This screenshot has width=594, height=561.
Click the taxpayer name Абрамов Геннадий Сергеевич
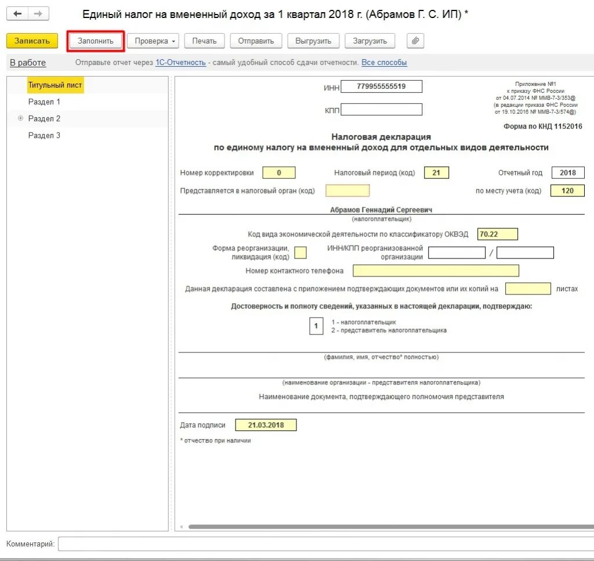[x=381, y=210]
